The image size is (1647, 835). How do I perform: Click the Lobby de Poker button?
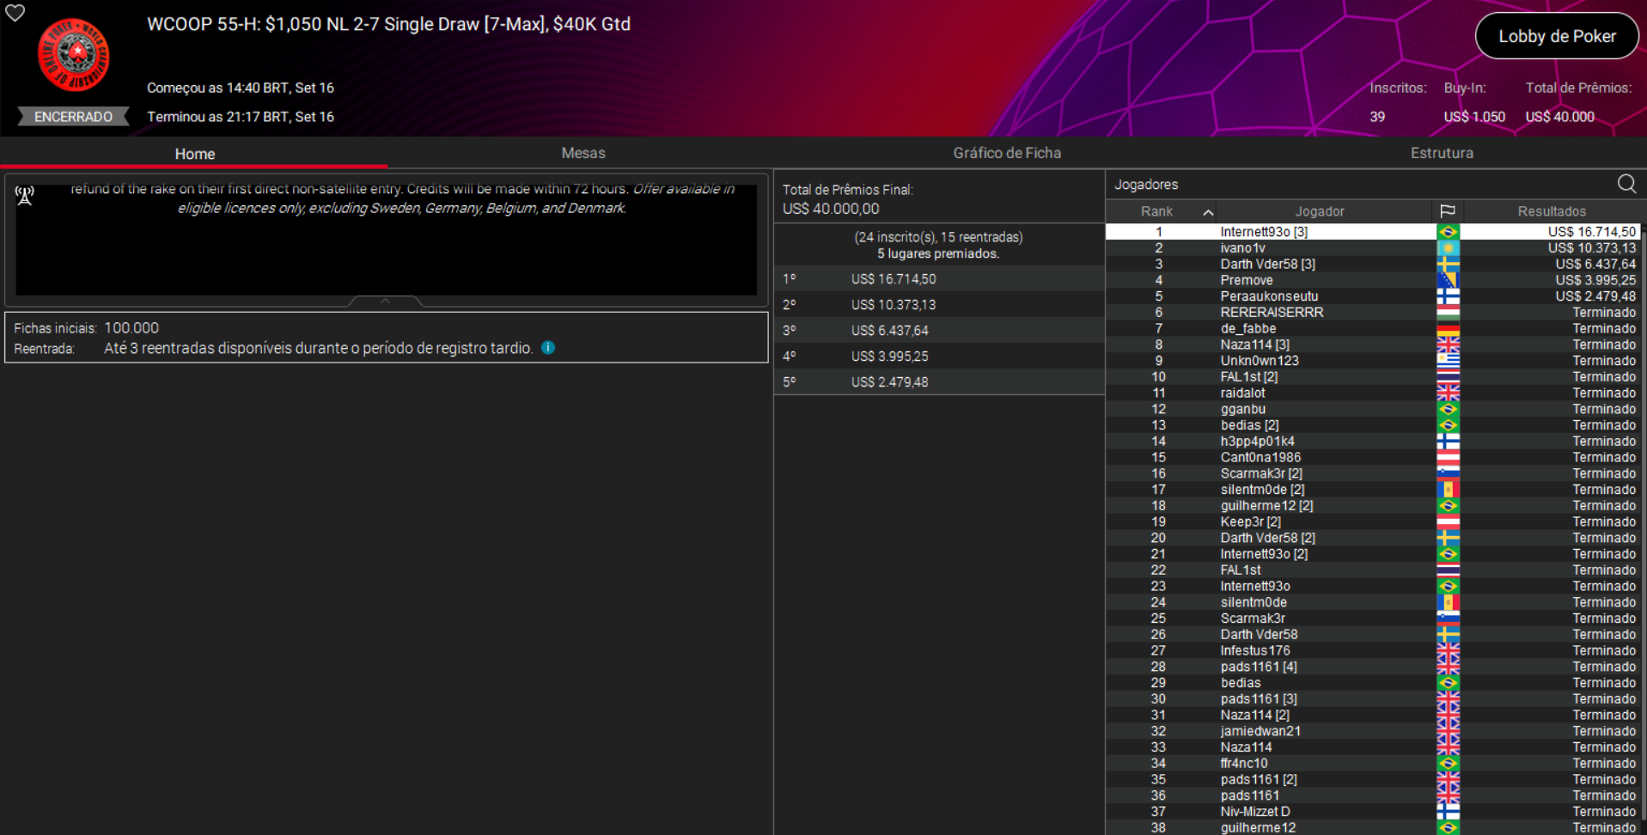tap(1557, 36)
